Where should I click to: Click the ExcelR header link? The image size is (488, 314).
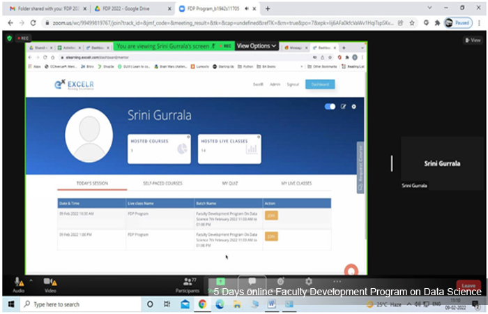click(x=258, y=84)
